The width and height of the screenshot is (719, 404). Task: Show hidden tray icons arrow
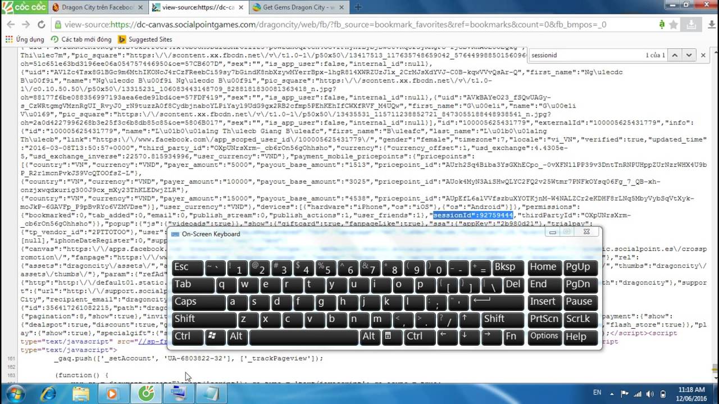[x=611, y=393]
